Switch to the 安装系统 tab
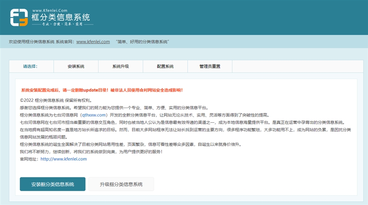The width and height of the screenshot is (368, 205). pyautogui.click(x=76, y=66)
